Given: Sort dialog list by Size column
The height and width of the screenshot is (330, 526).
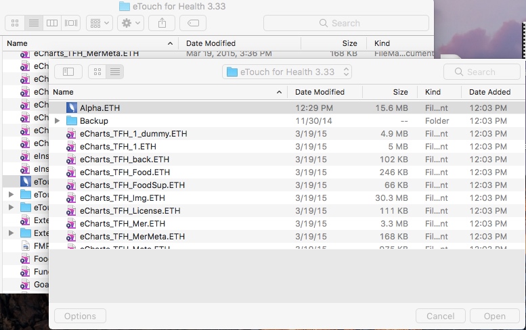Looking at the screenshot, I should click(390, 92).
